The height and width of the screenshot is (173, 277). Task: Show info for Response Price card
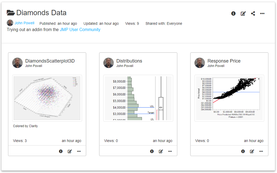click(x=243, y=151)
